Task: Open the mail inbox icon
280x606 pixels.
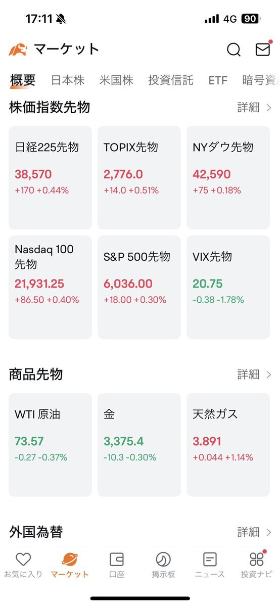Action: click(263, 49)
